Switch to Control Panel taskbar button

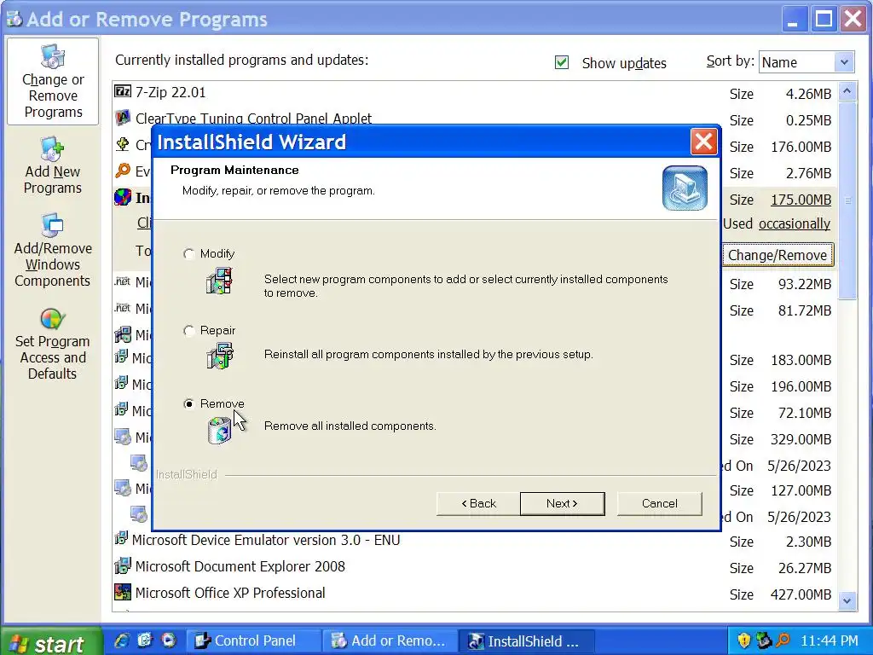(x=253, y=641)
